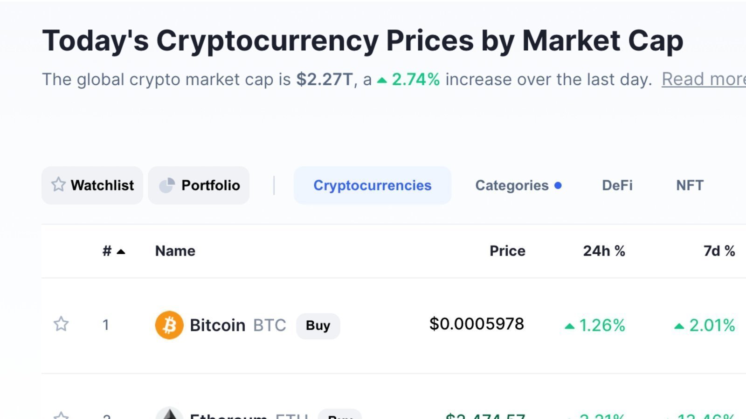746x419 pixels.
Task: Open the Bitcoin name link
Action: (x=217, y=325)
